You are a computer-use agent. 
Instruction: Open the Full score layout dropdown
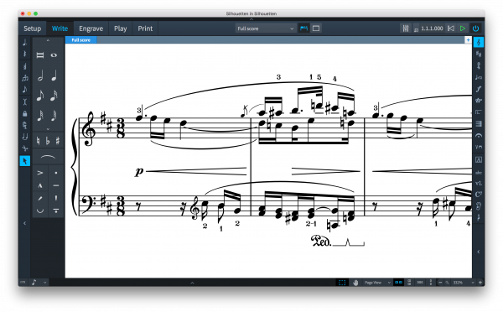265,29
